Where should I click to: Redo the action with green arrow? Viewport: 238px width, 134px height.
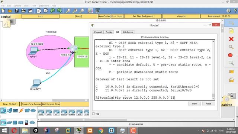coord(59,11)
